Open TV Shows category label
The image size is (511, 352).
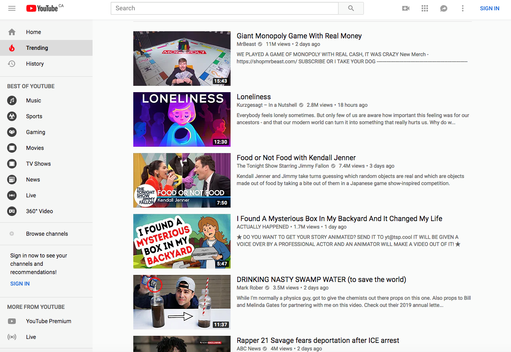pyautogui.click(x=38, y=164)
